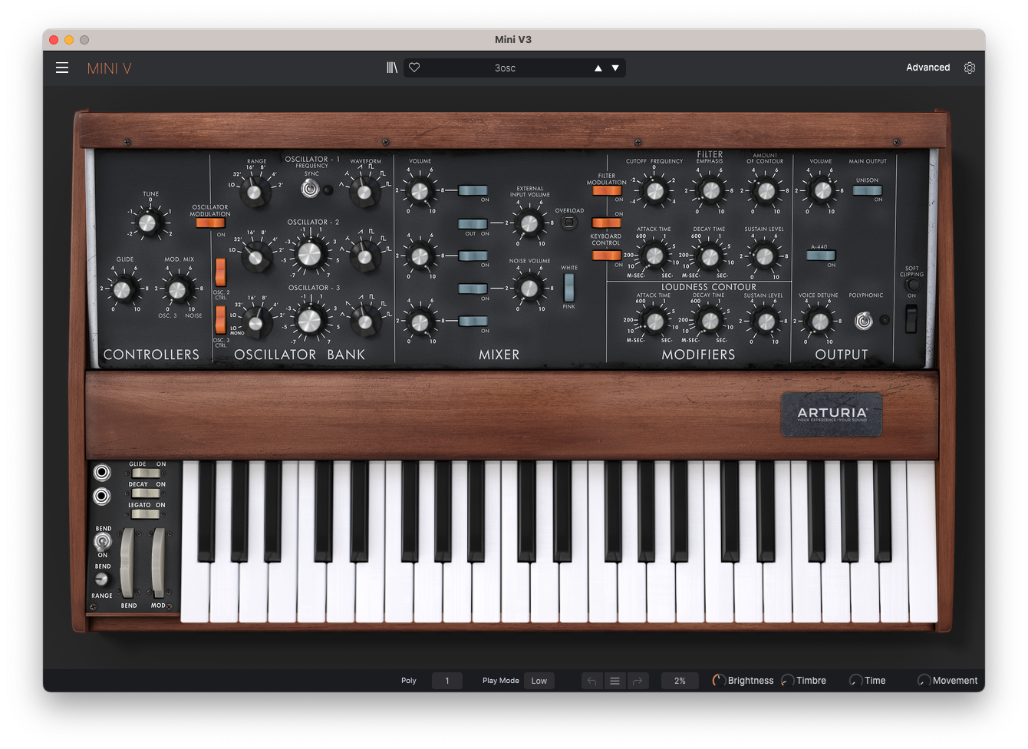The width and height of the screenshot is (1028, 749).
Task: Open the preset library browser icon
Action: (392, 68)
